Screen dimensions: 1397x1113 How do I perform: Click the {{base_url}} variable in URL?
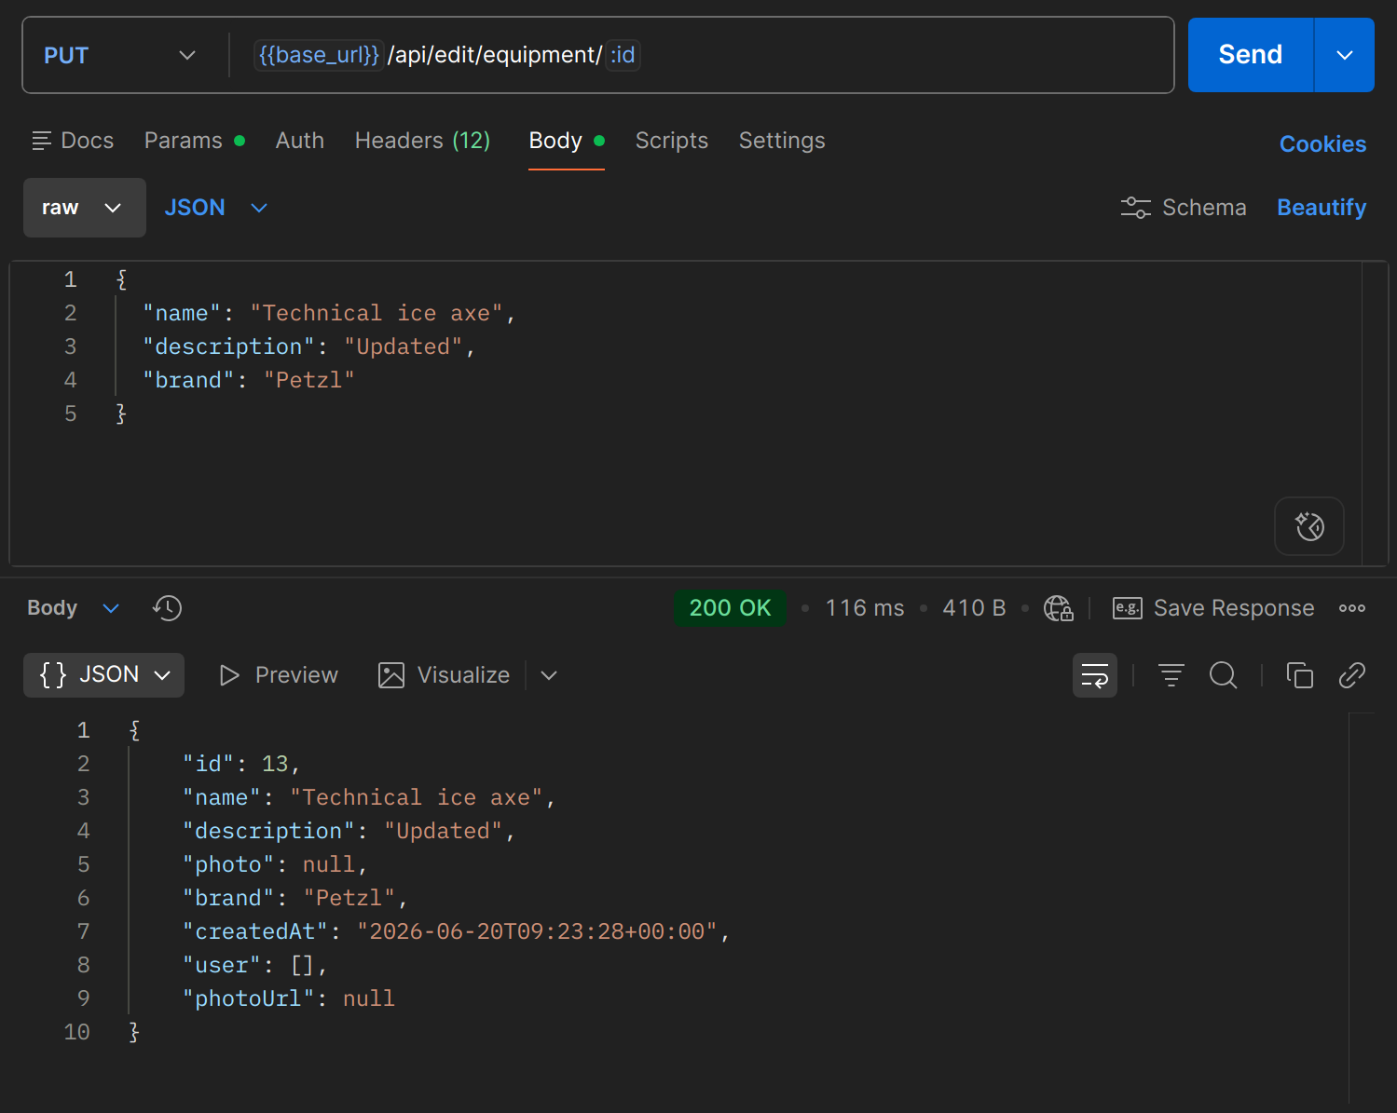coord(319,55)
